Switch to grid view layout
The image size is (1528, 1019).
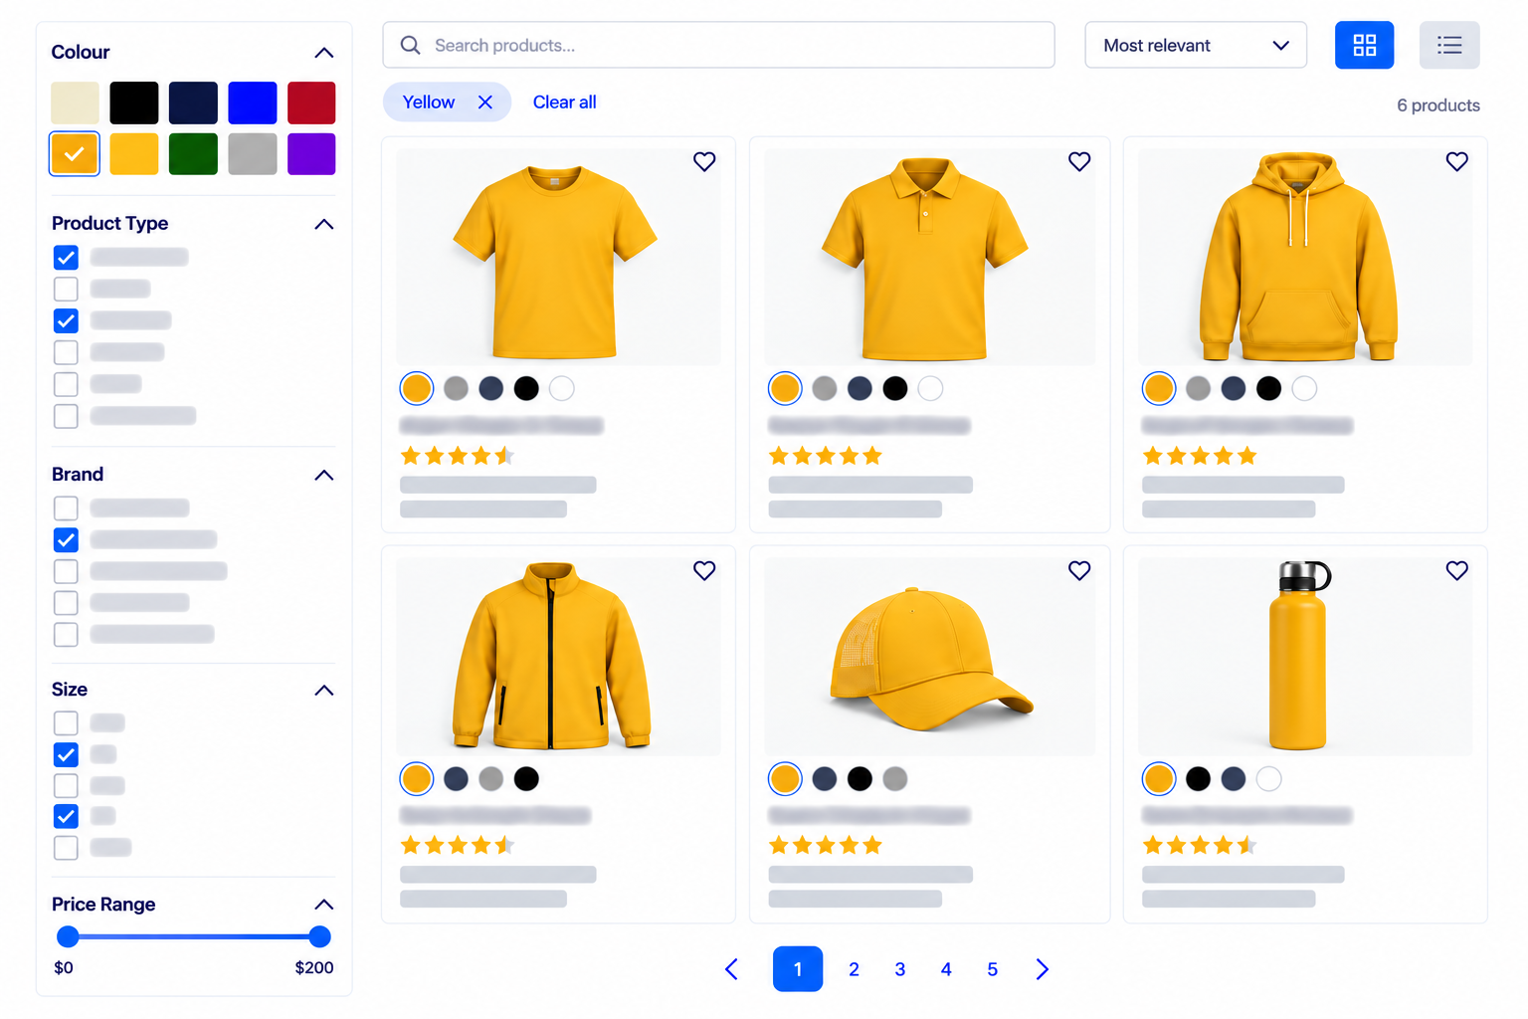pyautogui.click(x=1364, y=45)
